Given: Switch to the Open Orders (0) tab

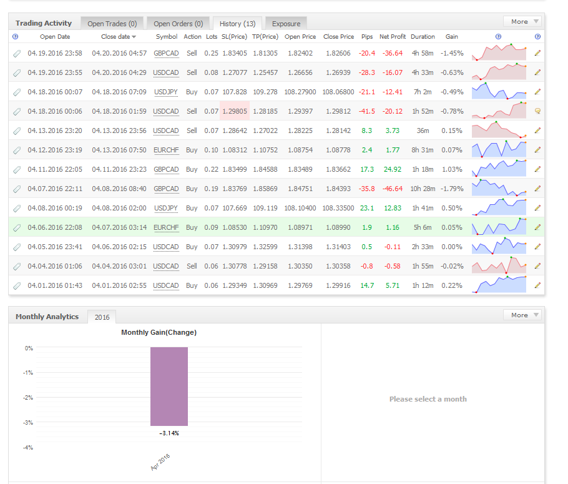Looking at the screenshot, I should (178, 24).
